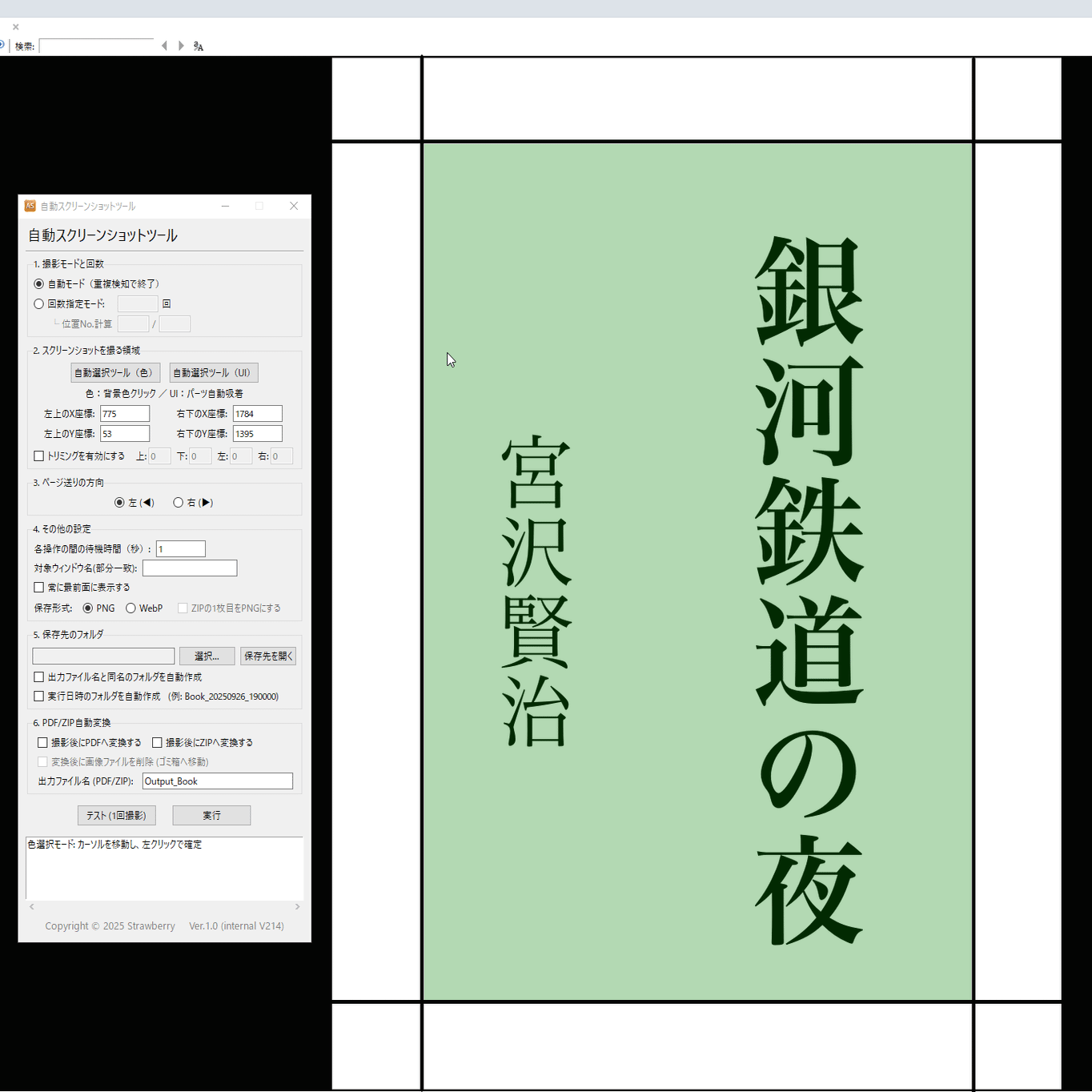
Task: Select page direction 右 (▶) radio
Action: coord(178,503)
